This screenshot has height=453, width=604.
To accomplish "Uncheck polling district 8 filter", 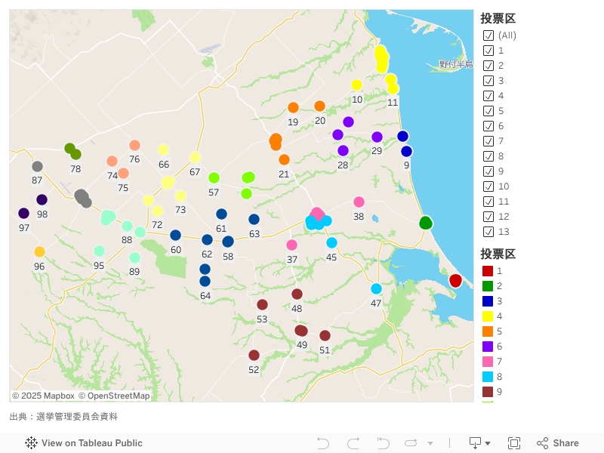I will 488,156.
